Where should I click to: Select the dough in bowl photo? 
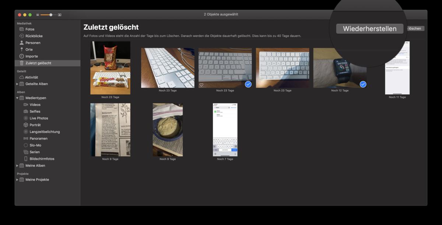pyautogui.click(x=168, y=130)
